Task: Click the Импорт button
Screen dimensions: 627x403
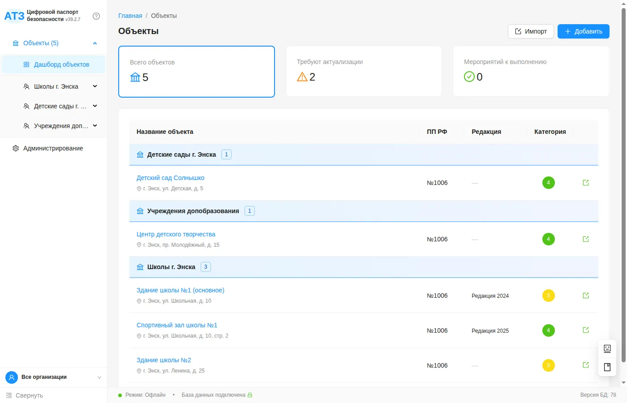Action: click(531, 31)
